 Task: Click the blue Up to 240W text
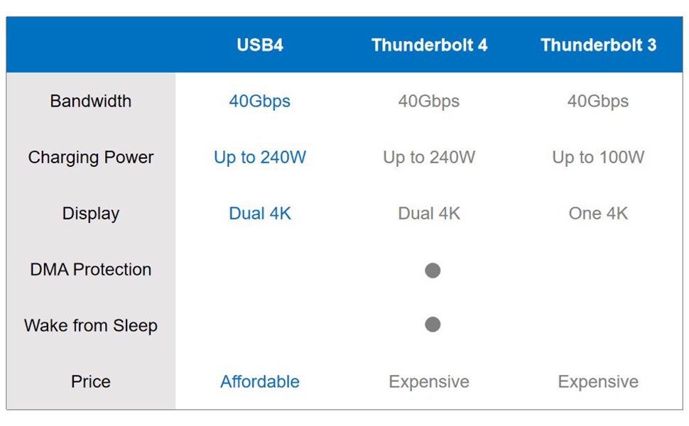point(260,157)
